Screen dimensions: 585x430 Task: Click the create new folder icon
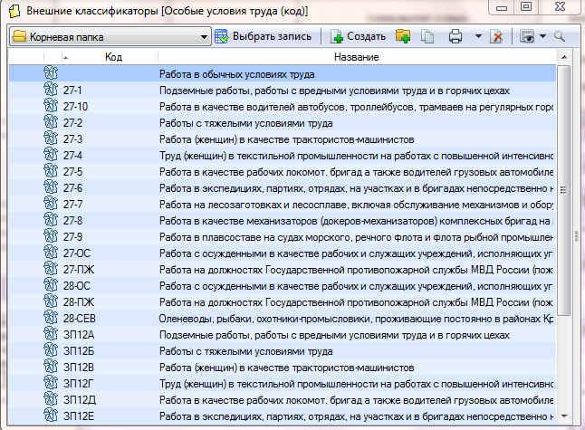point(403,36)
